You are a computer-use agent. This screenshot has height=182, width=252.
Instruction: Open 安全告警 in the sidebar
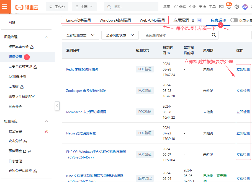click(x=15, y=131)
